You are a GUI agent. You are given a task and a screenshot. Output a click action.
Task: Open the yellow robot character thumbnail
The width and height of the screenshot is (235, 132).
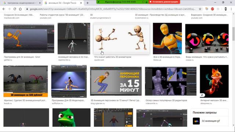167,38
